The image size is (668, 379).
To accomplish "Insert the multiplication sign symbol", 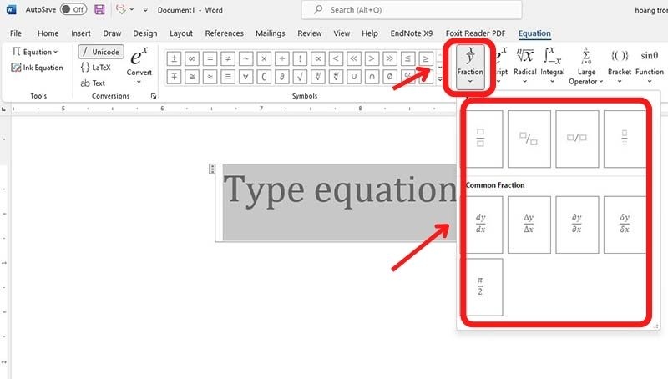I will [264, 58].
